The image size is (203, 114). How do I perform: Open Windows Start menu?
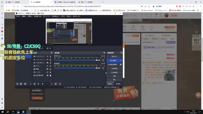click(x=3, y=112)
